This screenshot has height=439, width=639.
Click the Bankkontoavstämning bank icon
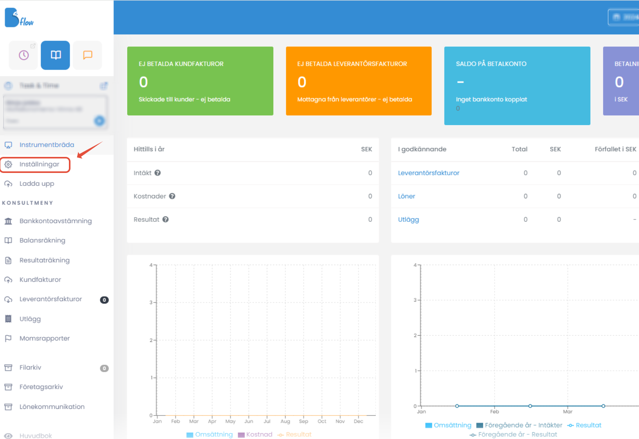[x=8, y=221]
